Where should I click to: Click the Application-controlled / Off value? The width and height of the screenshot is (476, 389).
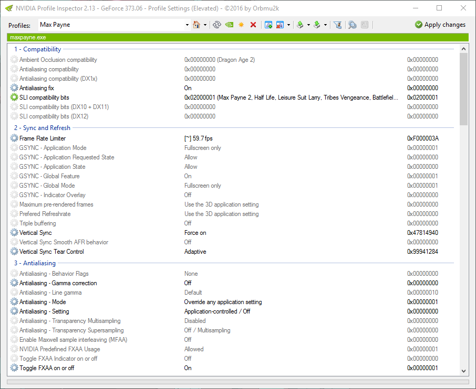[x=217, y=311]
